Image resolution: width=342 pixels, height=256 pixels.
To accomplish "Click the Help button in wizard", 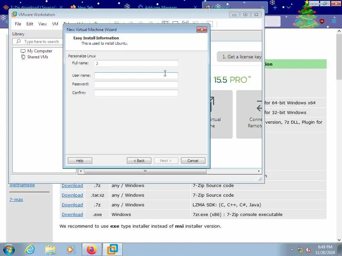I will tap(80, 161).
